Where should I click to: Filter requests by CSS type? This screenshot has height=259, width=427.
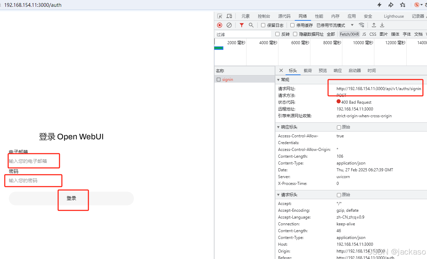click(x=373, y=34)
